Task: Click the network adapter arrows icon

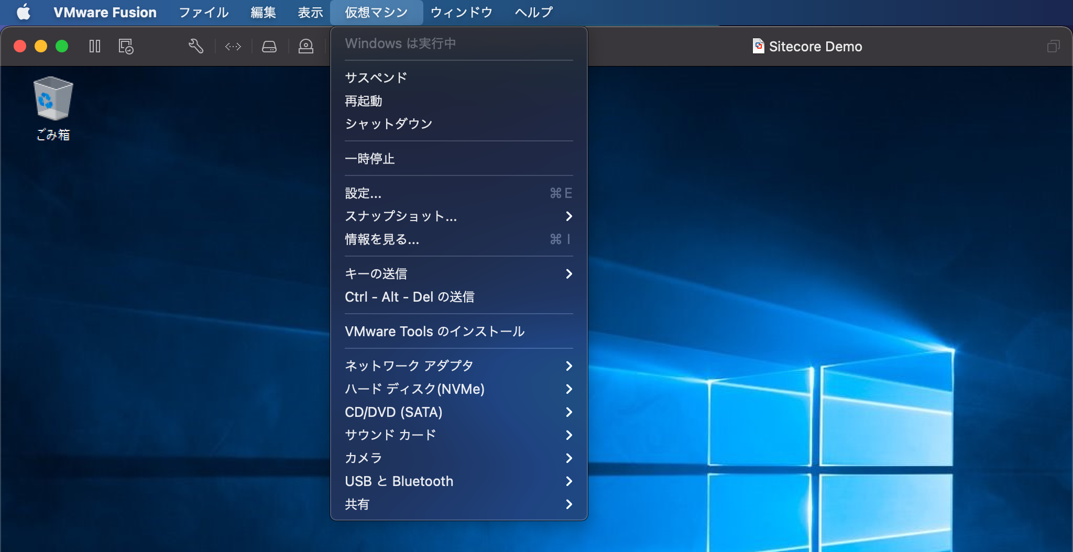Action: (233, 47)
